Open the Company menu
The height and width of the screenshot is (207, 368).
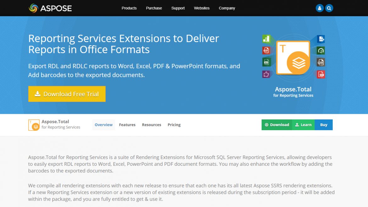coord(227,8)
